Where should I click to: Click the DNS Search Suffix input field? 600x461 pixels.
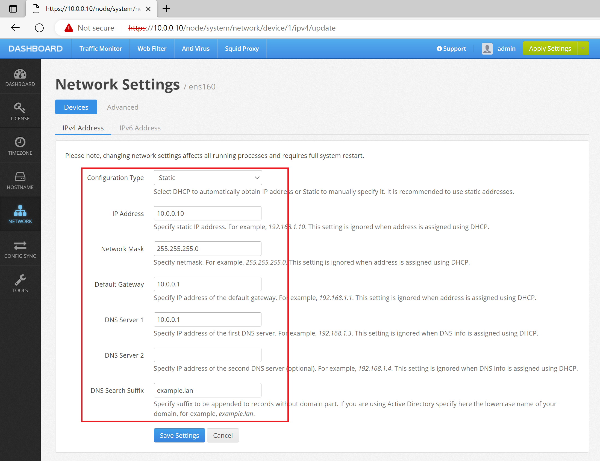(207, 390)
